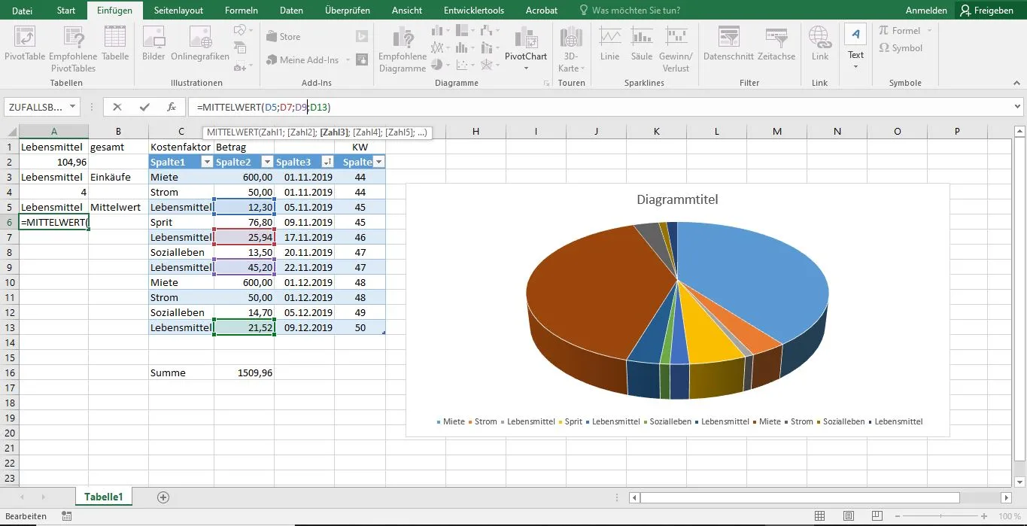1027x526 pixels.
Task: Insert a PivotTable
Action: (24, 47)
